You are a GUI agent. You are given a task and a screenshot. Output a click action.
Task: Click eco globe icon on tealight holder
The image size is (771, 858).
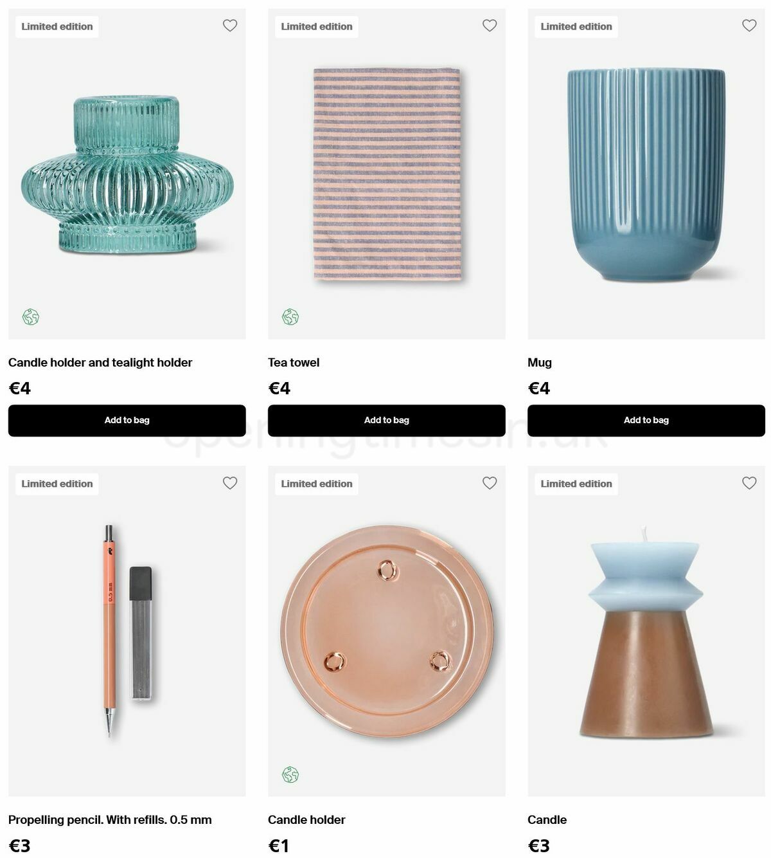click(x=31, y=317)
